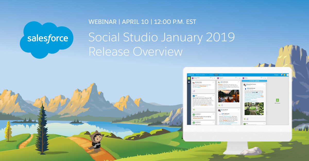The height and width of the screenshot is (161, 309).
Task: Click the purple topic icon beside National Parks title
Action: [x=193, y=78]
